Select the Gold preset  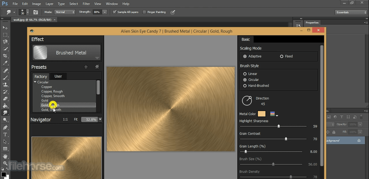(x=45, y=100)
